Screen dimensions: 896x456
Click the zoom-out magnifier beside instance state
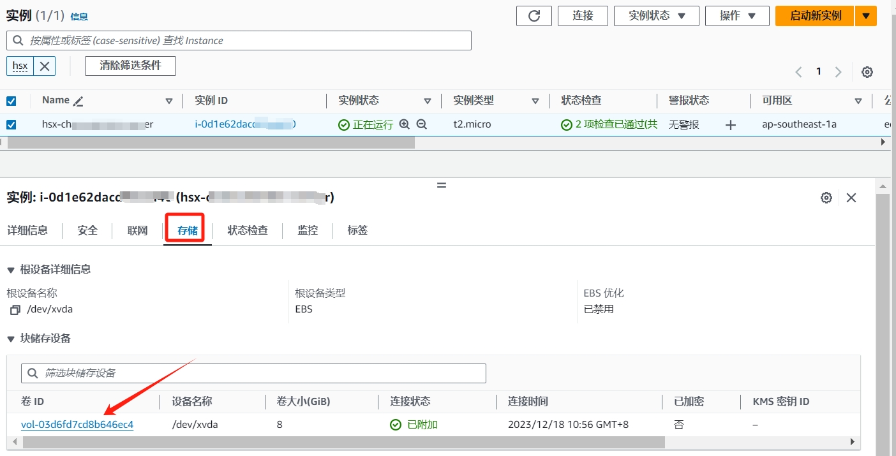pyautogui.click(x=421, y=124)
